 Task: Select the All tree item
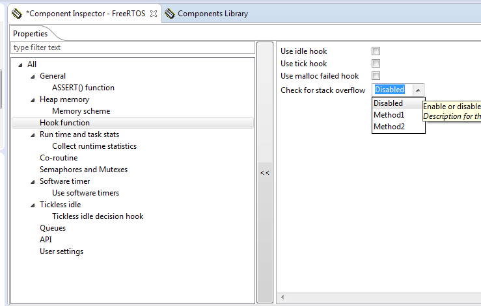(32, 64)
